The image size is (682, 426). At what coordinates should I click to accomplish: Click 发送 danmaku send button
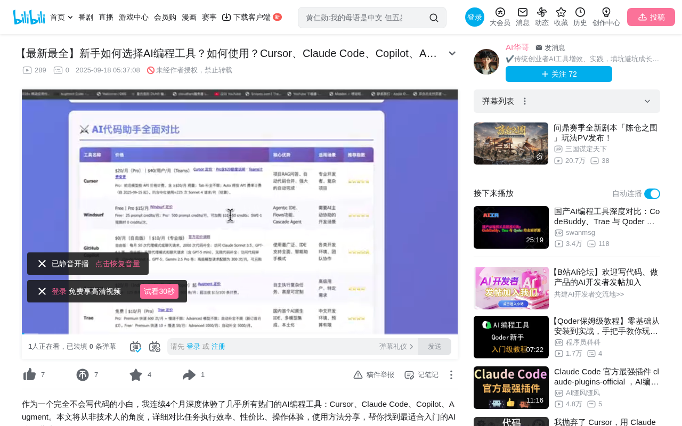435,347
